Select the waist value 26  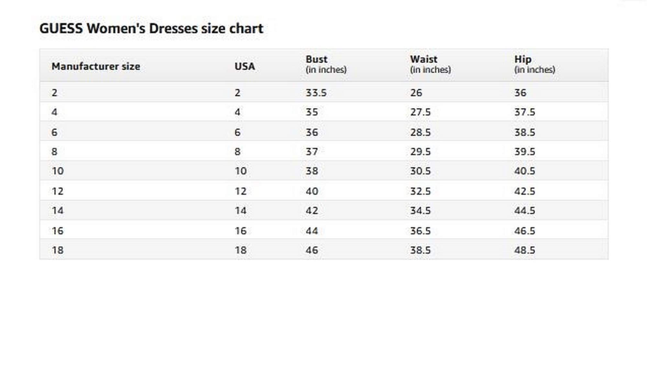click(416, 93)
